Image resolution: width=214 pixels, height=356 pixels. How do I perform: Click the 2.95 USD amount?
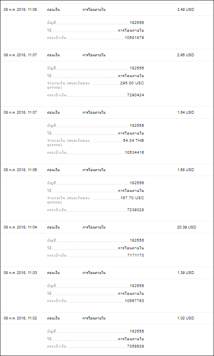pyautogui.click(x=186, y=55)
